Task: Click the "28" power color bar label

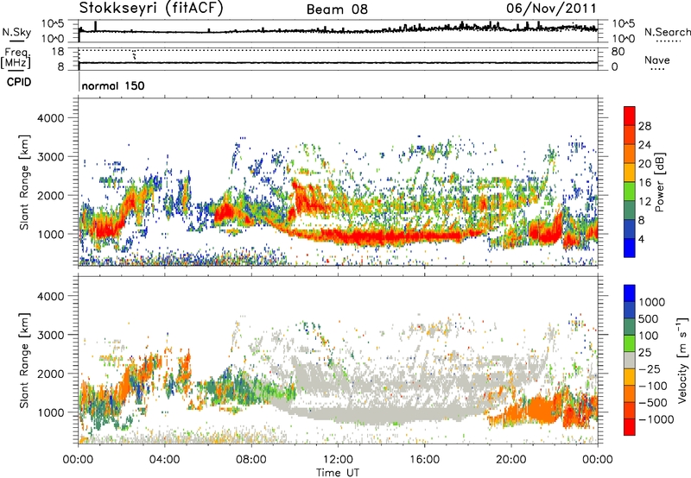Action: click(x=644, y=126)
